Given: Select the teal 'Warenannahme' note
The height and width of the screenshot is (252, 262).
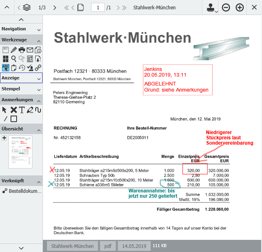Looking at the screenshot, I should [153, 193].
